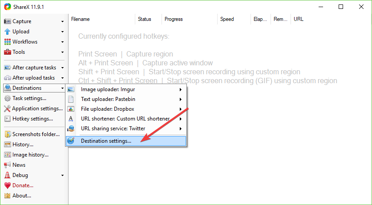372x205 pixels.
Task: Click the Tools toolbox icon
Action: point(8,52)
